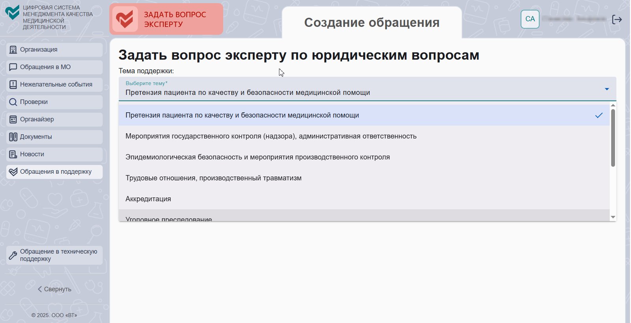Click the Проверки magnifier icon
This screenshot has height=323, width=631.
tap(13, 102)
